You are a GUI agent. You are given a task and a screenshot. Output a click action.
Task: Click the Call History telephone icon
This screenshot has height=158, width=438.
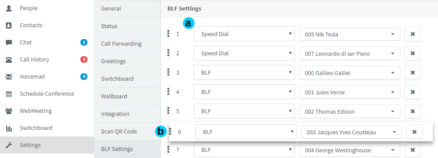click(x=9, y=60)
